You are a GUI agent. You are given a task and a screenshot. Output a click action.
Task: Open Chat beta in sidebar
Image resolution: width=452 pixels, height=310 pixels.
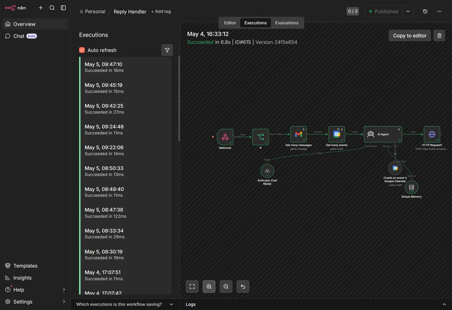pos(35,36)
